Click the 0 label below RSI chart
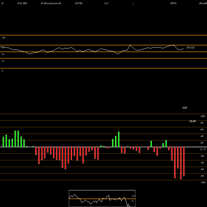 2,71
